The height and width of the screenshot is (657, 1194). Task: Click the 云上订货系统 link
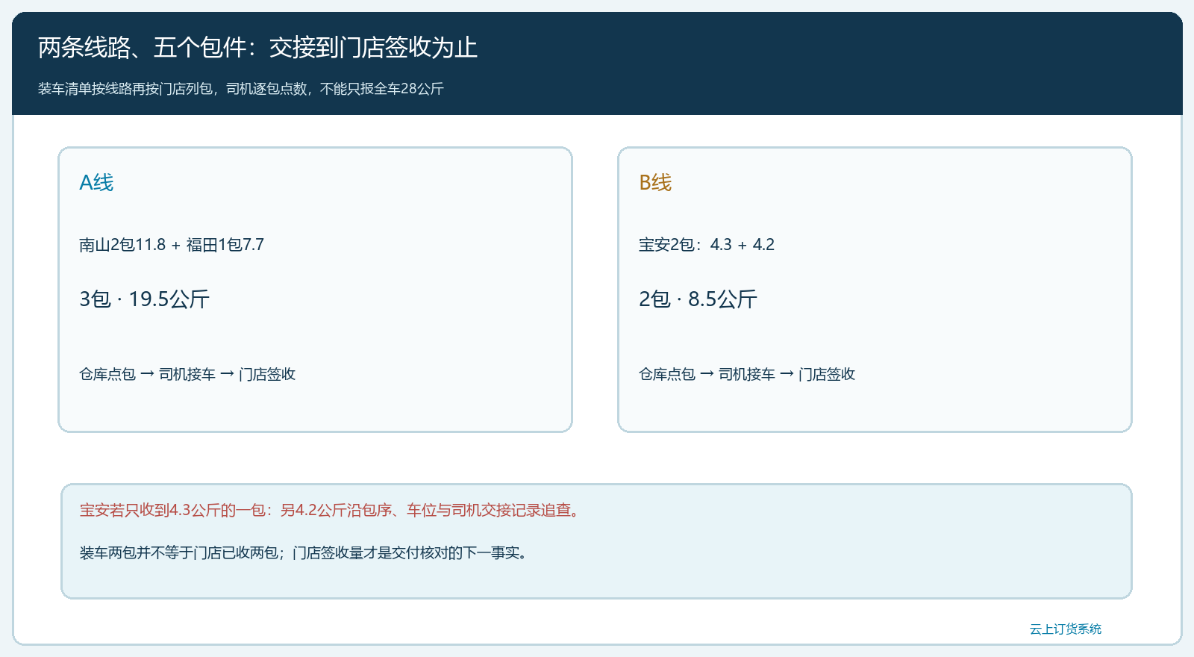pos(1065,629)
